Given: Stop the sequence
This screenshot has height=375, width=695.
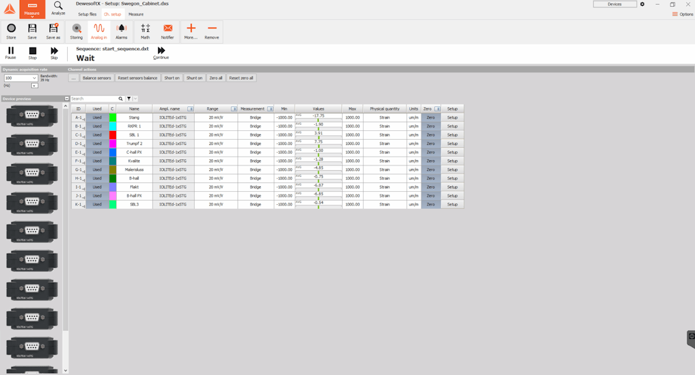Looking at the screenshot, I should point(33,53).
